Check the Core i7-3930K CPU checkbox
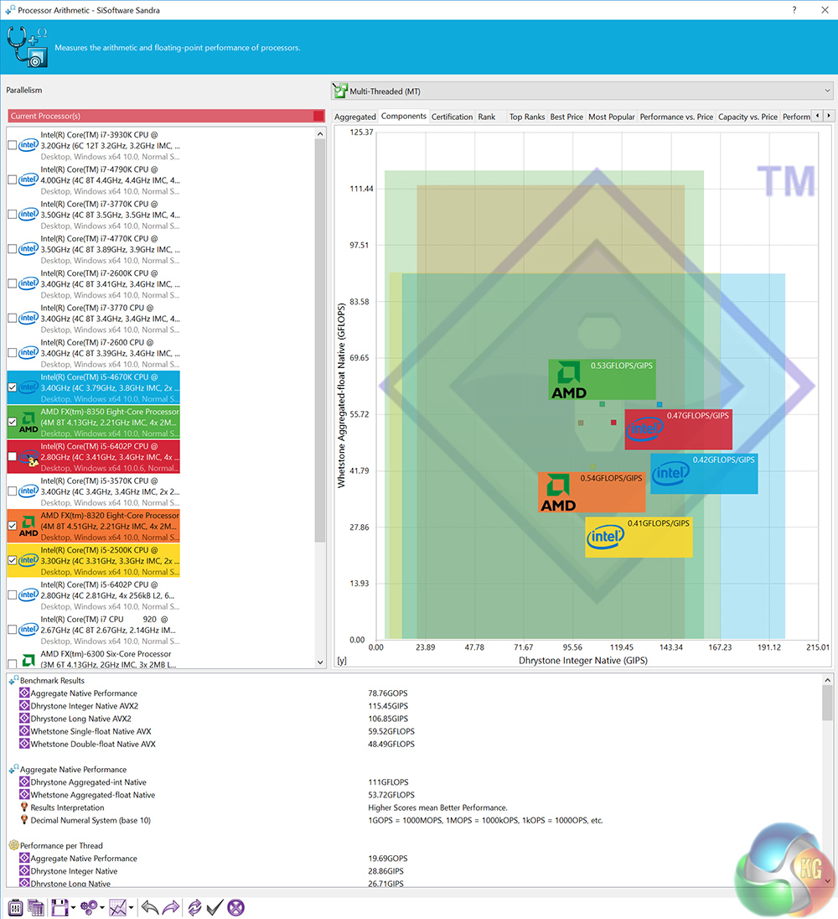Viewport: 838px width, 919px height. pyautogui.click(x=13, y=145)
